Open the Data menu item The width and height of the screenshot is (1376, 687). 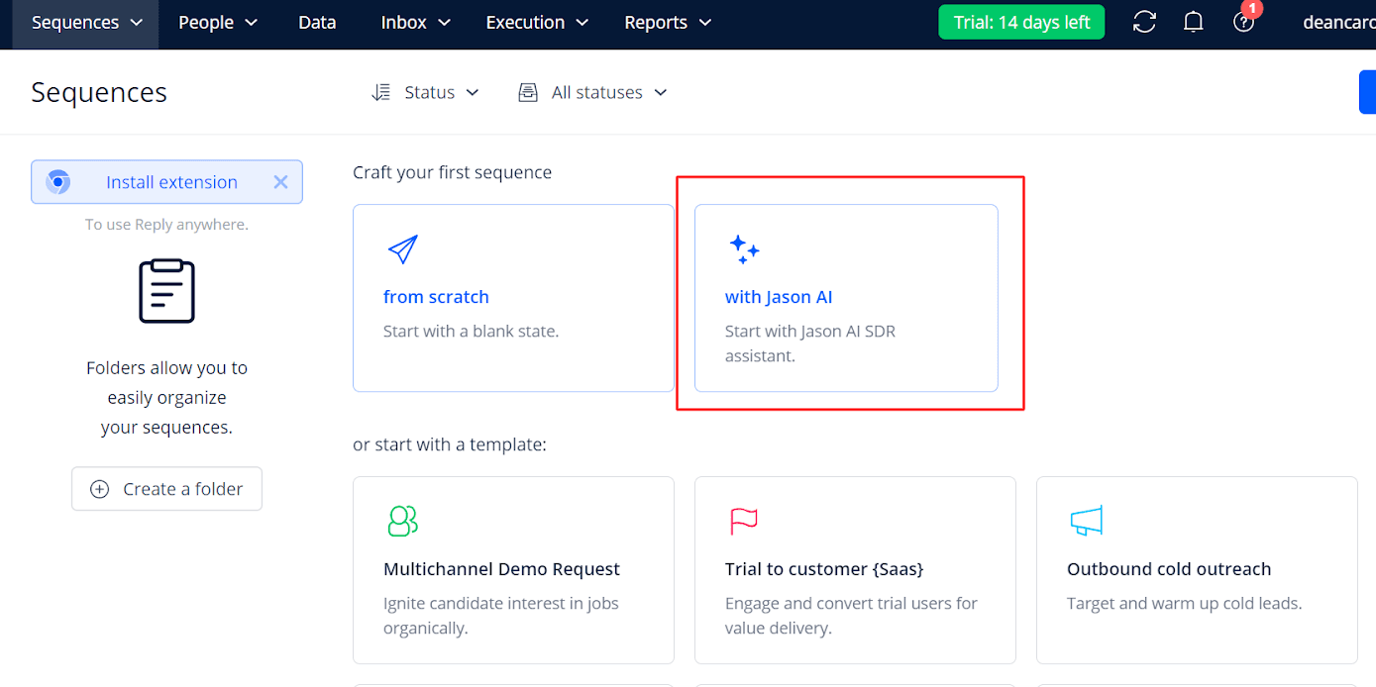317,22
